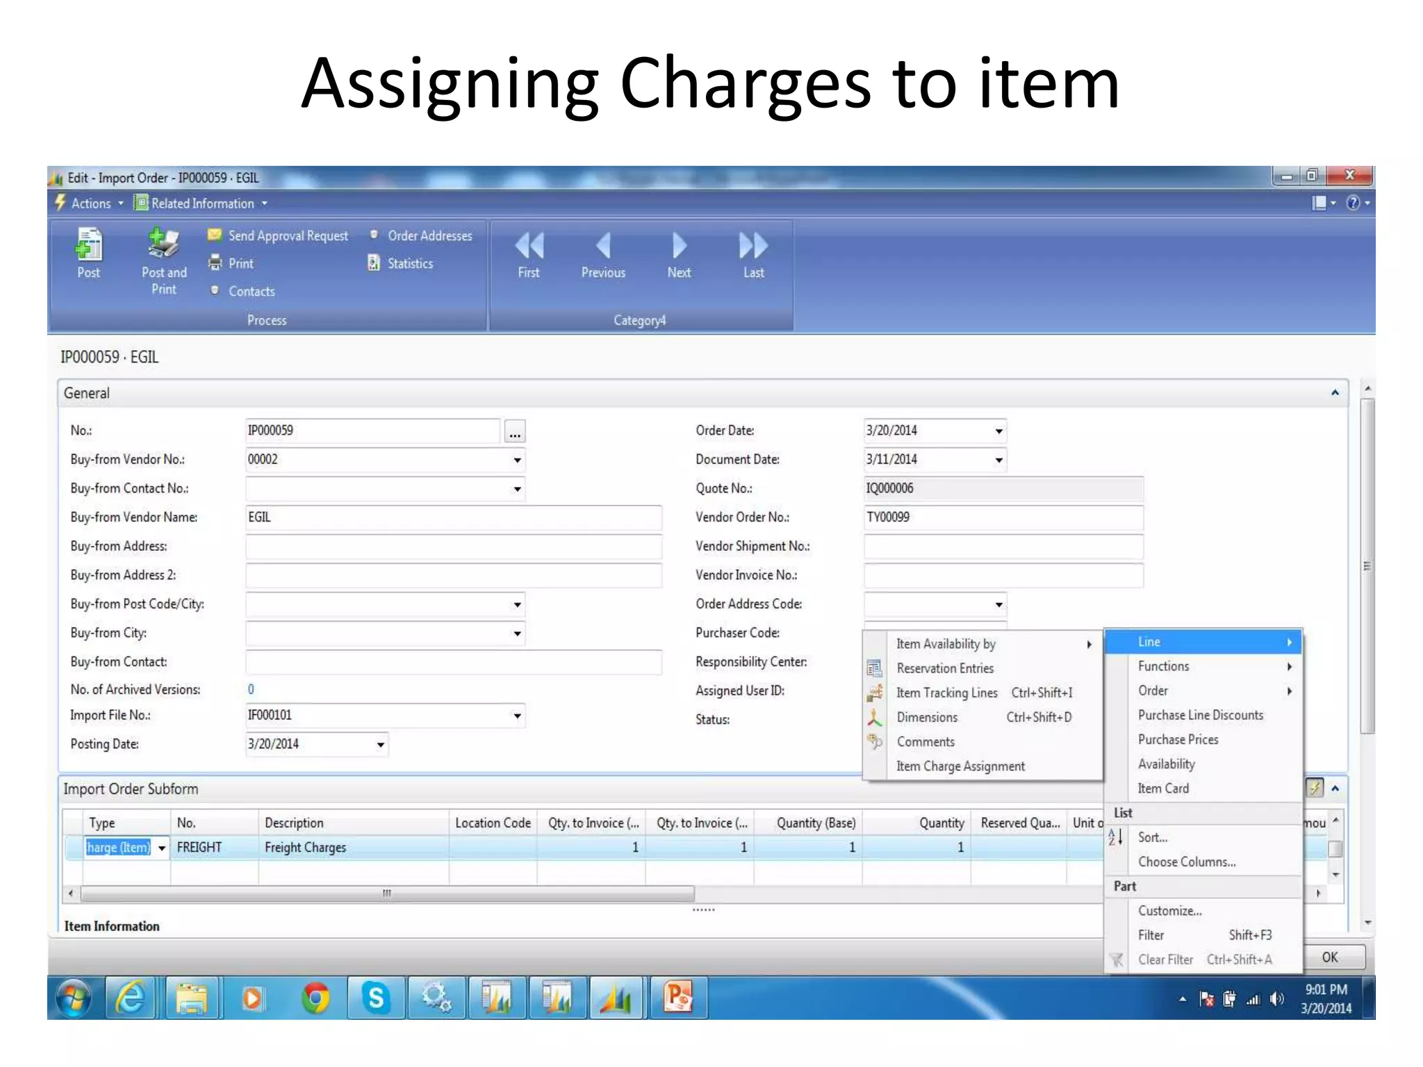This screenshot has width=1423, height=1067.
Task: Open the Import File No. dropdown
Action: point(517,716)
